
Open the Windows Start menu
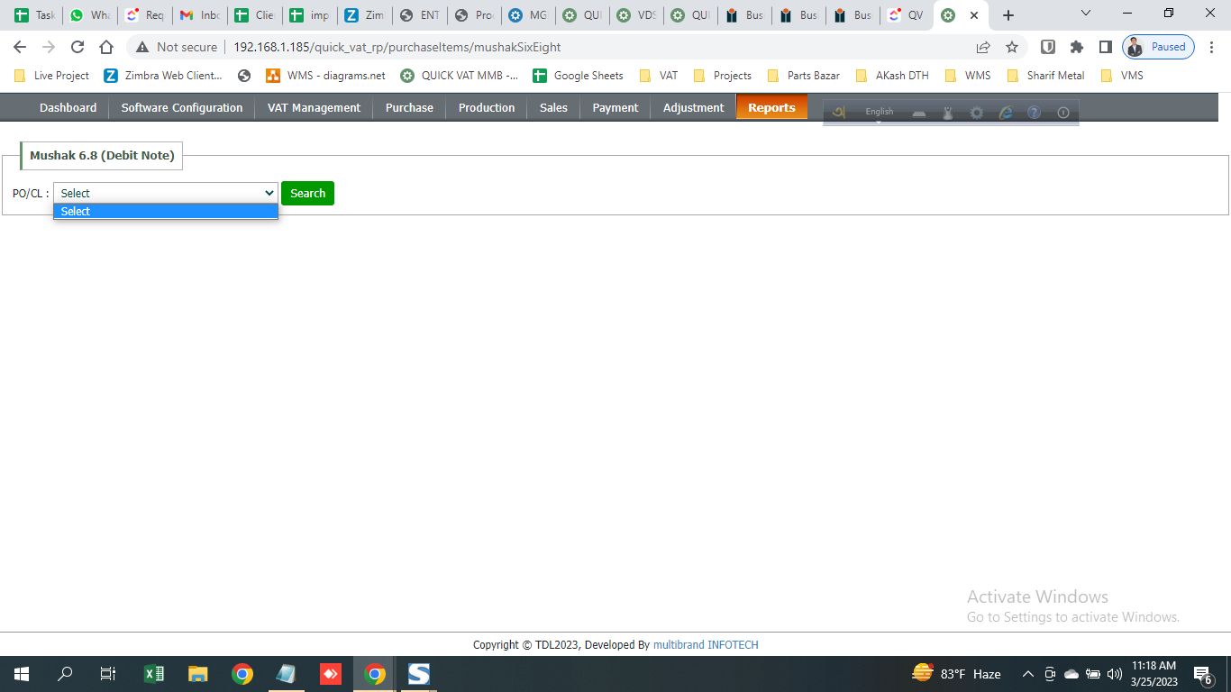21,674
